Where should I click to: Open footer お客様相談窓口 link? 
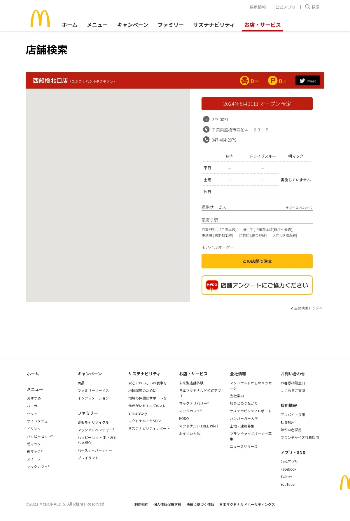tap(293, 383)
